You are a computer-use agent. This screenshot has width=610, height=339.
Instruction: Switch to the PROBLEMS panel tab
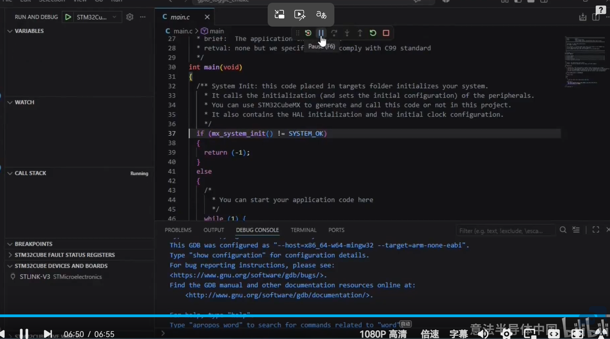[x=178, y=230]
